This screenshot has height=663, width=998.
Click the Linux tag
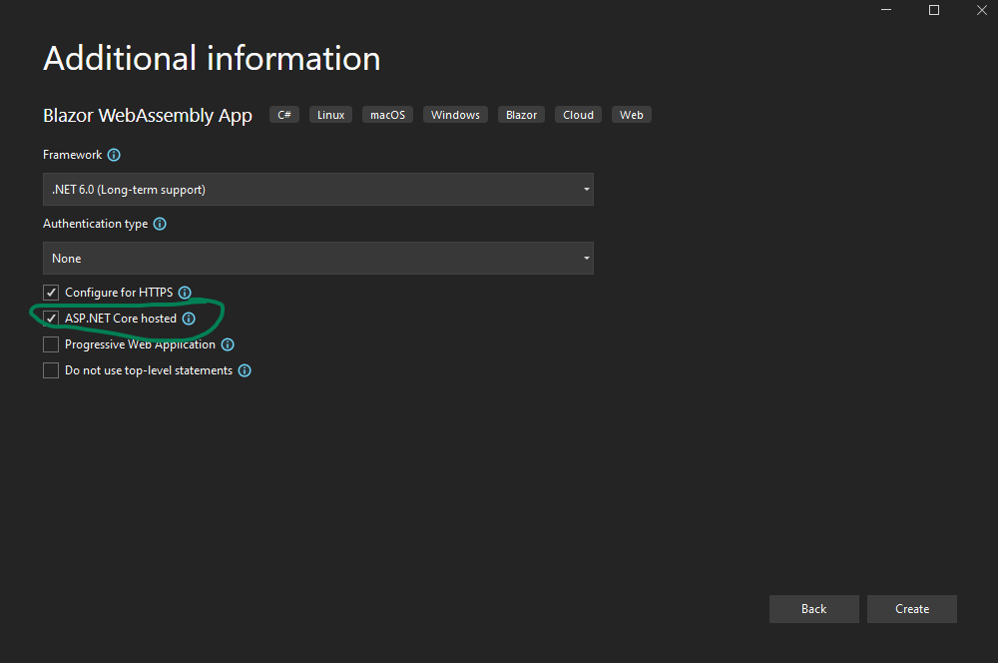[x=331, y=115]
